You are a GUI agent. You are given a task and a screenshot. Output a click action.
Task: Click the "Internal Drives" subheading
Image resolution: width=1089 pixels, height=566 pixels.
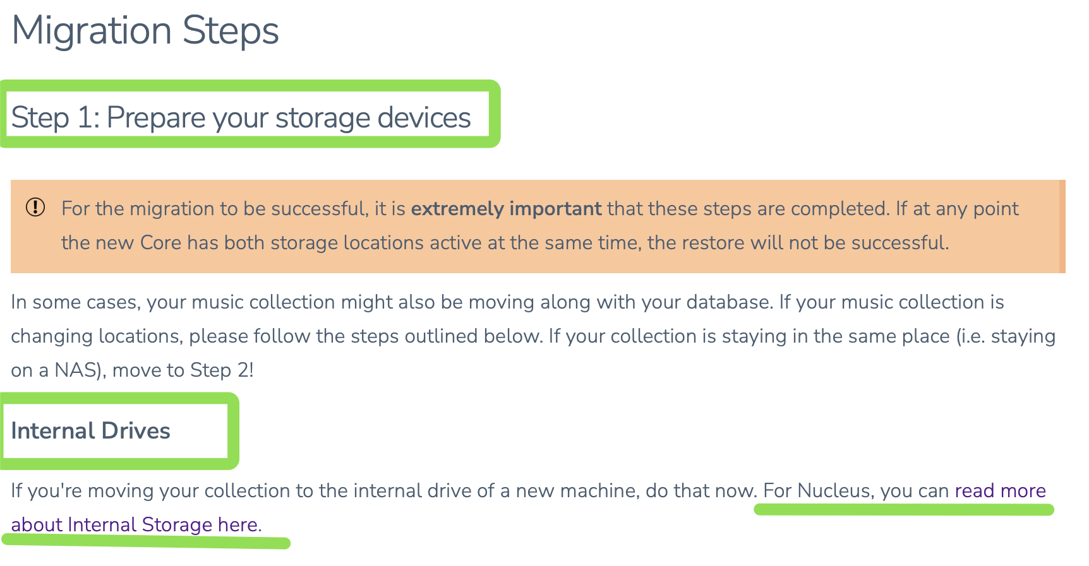pos(90,431)
